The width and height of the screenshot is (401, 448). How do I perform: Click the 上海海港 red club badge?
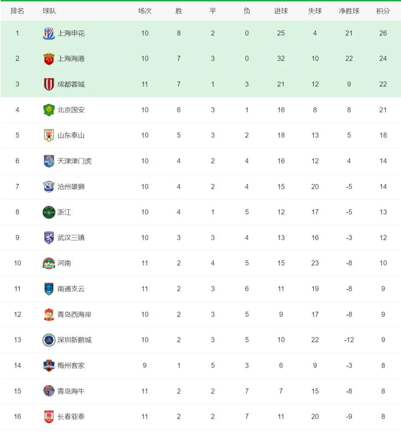[x=49, y=59]
